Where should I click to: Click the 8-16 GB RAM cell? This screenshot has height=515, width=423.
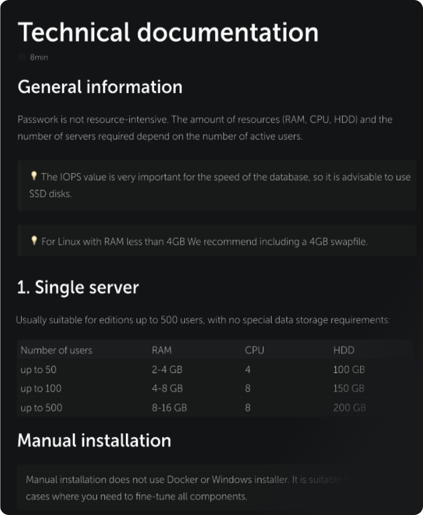169,408
